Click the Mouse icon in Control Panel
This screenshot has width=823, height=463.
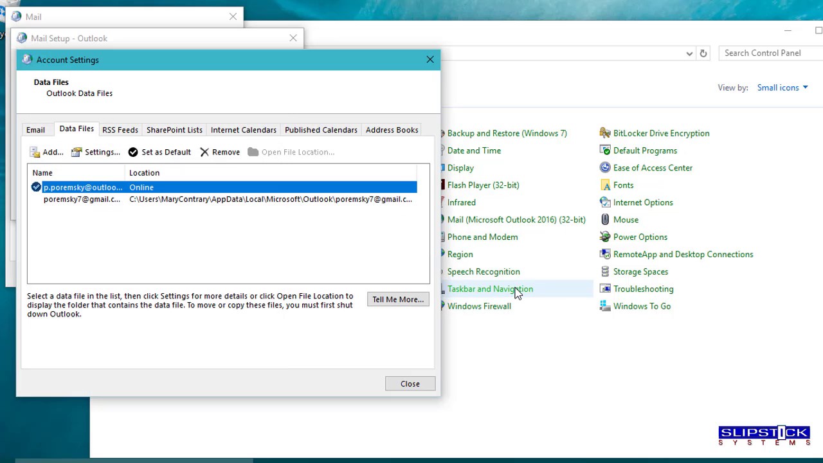[605, 220]
